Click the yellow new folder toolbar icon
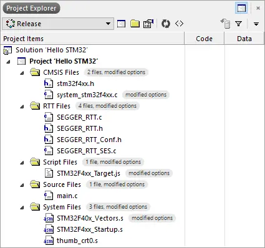Image resolution: width=265 pixels, height=248 pixels. click(x=135, y=24)
